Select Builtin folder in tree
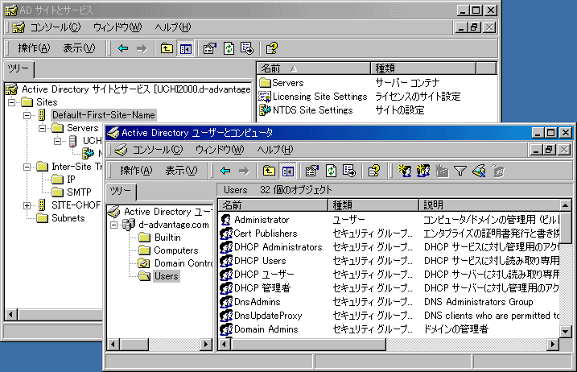577x372 pixels. coord(160,238)
